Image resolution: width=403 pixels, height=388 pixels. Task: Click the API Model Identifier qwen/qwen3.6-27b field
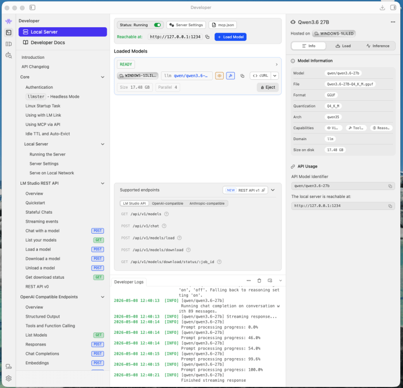(343, 186)
